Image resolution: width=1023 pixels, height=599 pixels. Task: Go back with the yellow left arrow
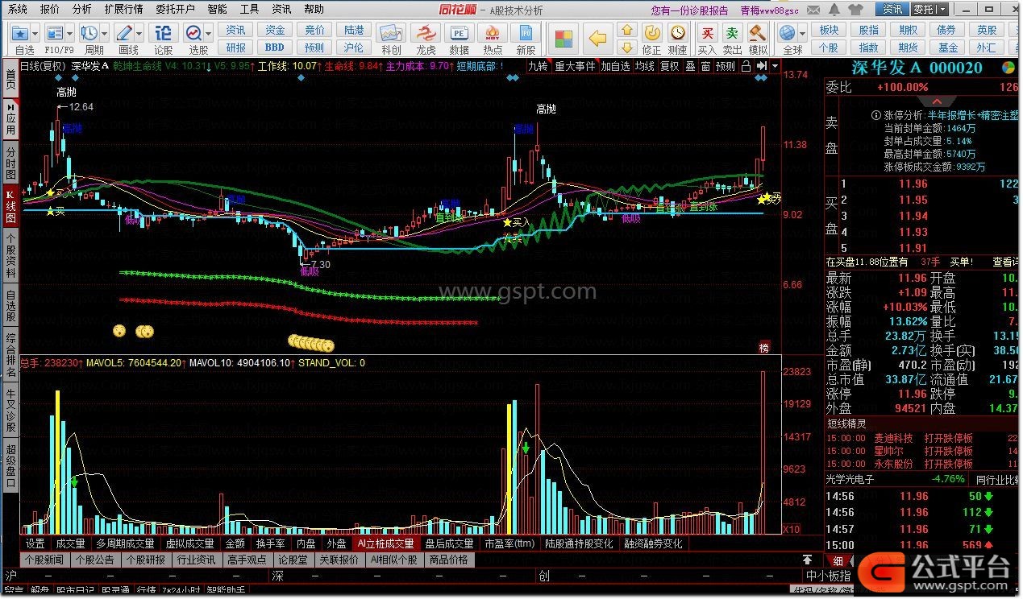click(x=597, y=39)
